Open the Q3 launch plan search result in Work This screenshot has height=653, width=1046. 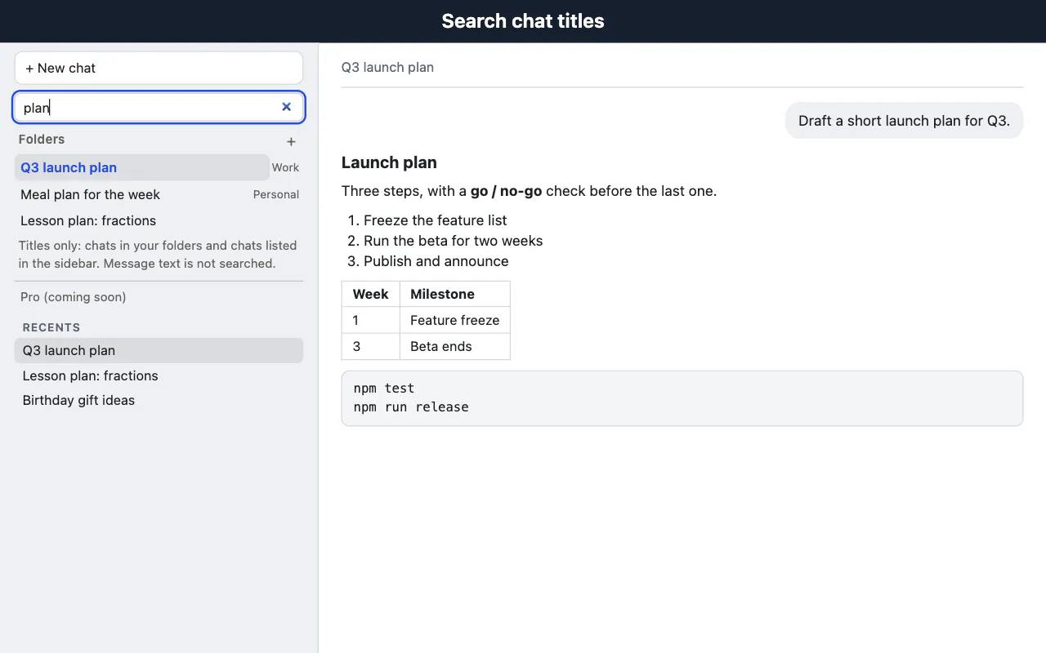click(142, 167)
